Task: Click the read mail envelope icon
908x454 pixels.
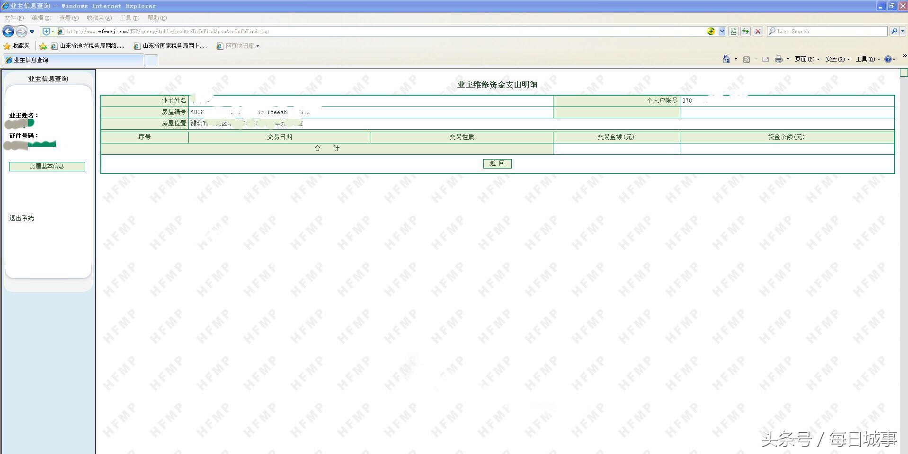Action: coord(765,59)
